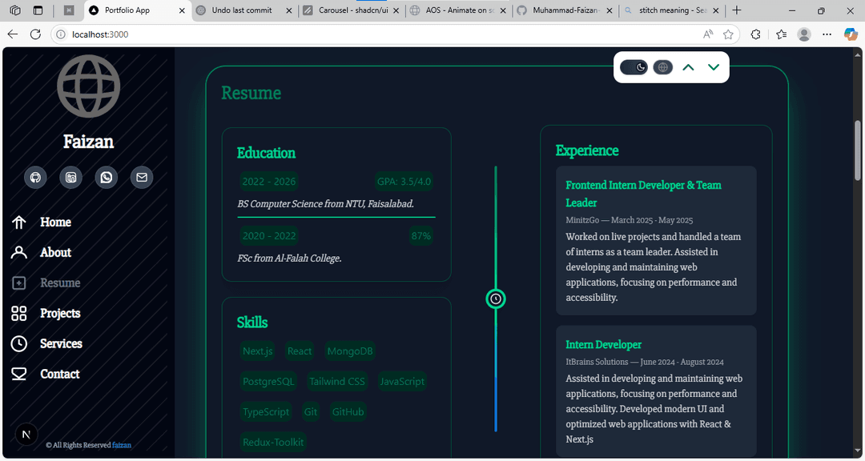This screenshot has width=865, height=461.
Task: Click the faizan link in footer
Action: [x=122, y=445]
